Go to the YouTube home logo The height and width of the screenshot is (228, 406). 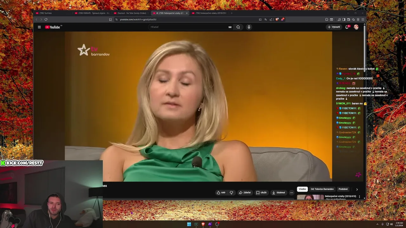tap(53, 27)
